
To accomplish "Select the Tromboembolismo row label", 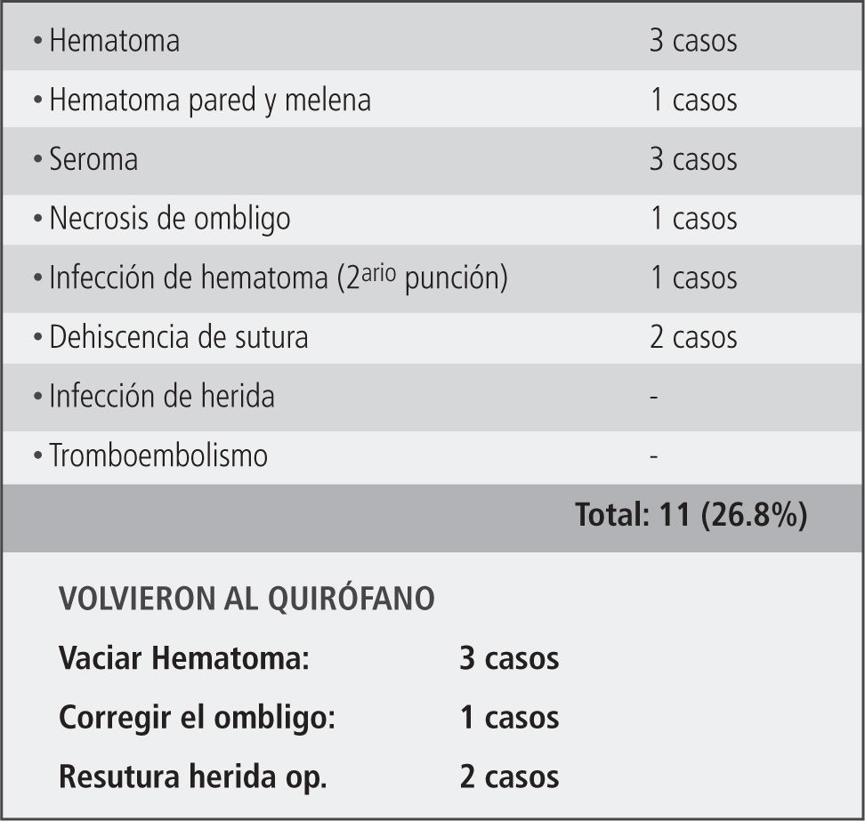I will (x=158, y=456).
